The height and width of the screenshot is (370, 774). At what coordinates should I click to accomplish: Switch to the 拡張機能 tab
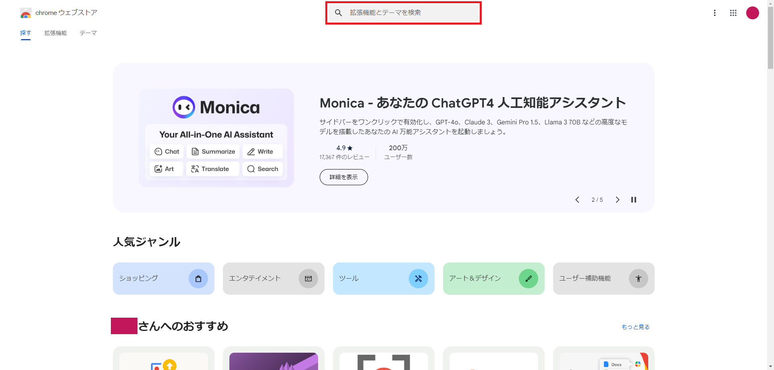pyautogui.click(x=56, y=33)
